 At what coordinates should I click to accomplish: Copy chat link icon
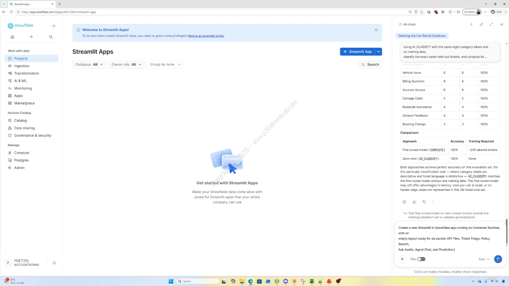(481, 24)
